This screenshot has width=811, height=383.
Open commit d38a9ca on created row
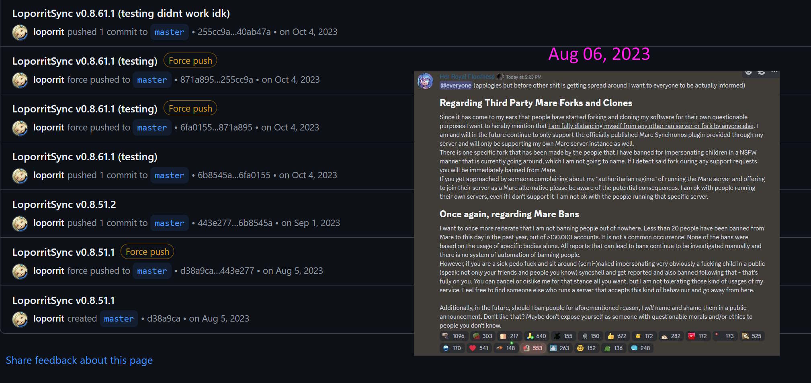click(x=164, y=319)
